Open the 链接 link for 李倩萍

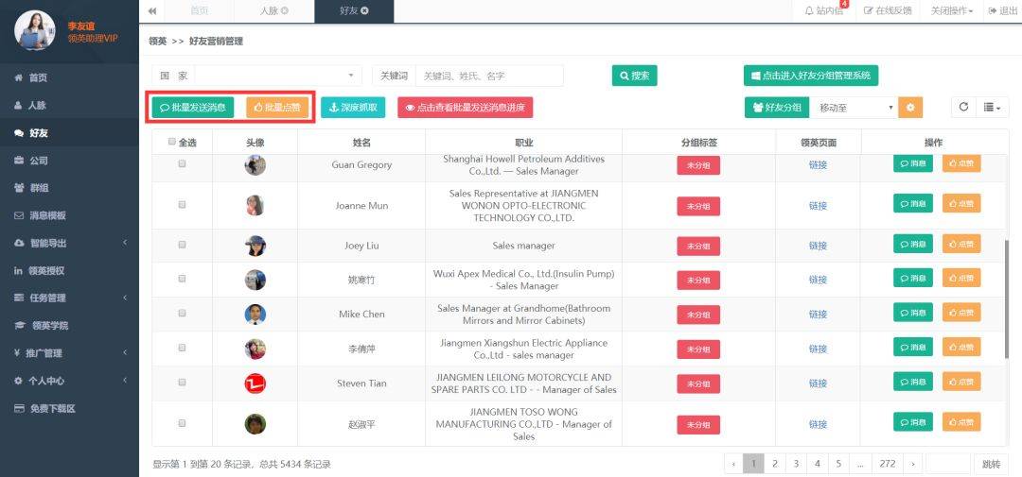pos(818,349)
